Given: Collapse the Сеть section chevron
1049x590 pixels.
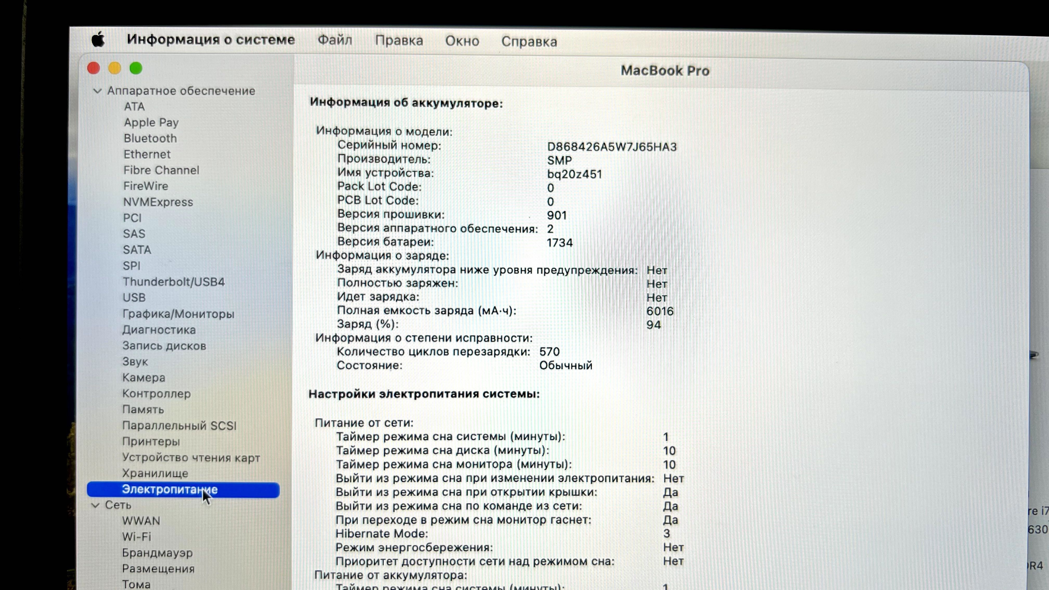Looking at the screenshot, I should pos(95,505).
